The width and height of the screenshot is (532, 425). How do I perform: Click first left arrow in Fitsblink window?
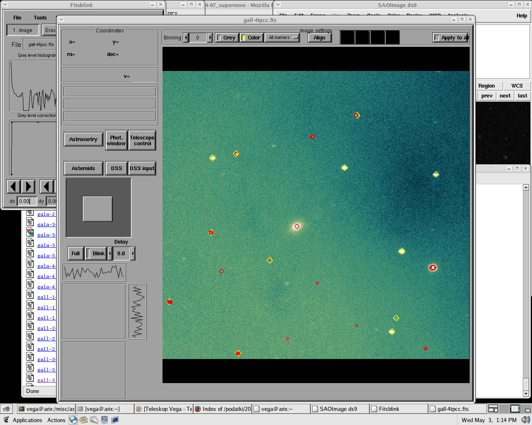pos(13,187)
